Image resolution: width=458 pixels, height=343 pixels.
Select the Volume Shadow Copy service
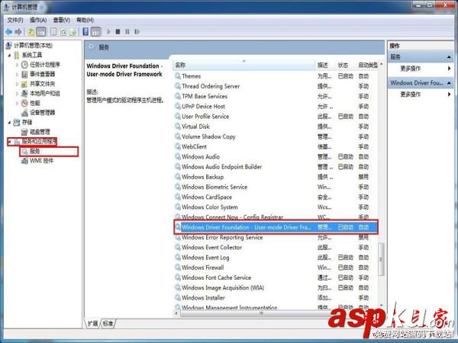point(276,136)
